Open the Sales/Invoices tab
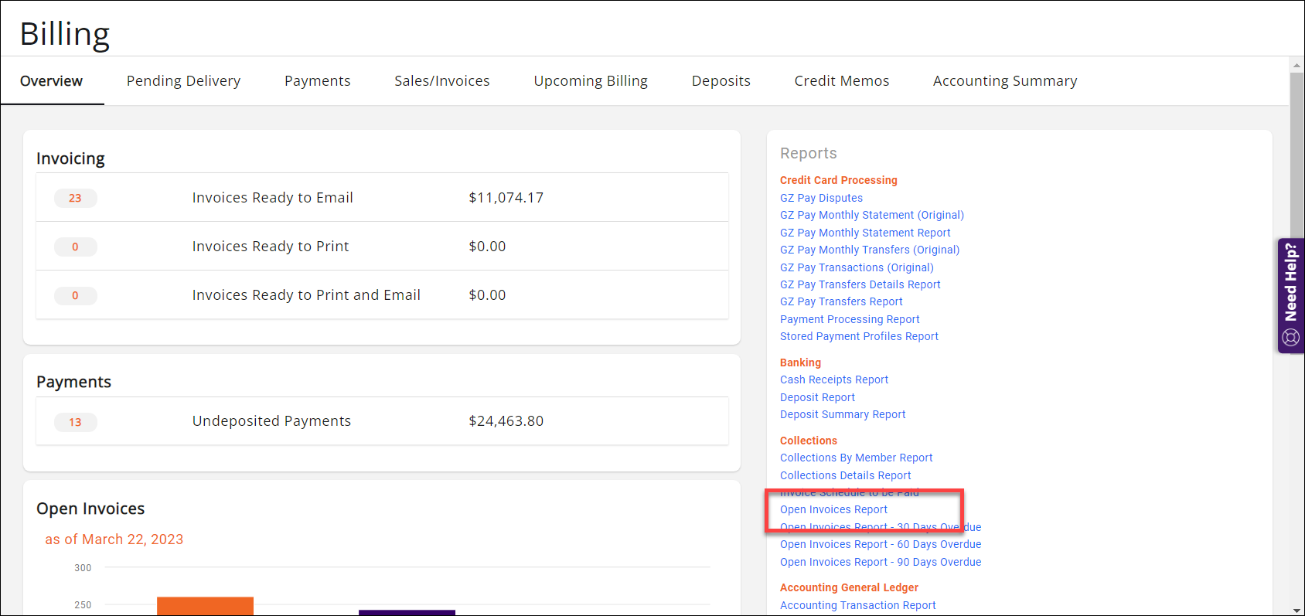Image resolution: width=1305 pixels, height=616 pixels. tap(441, 81)
